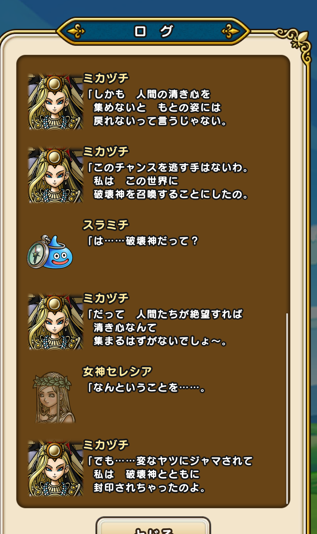Click the log scrollbar thumb on right
The image size is (317, 534).
[287, 393]
